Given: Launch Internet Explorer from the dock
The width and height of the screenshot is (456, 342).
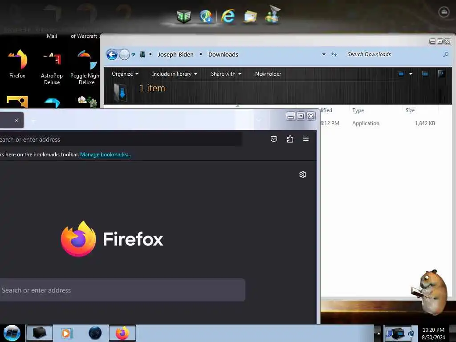Looking at the screenshot, I should pyautogui.click(x=228, y=16).
